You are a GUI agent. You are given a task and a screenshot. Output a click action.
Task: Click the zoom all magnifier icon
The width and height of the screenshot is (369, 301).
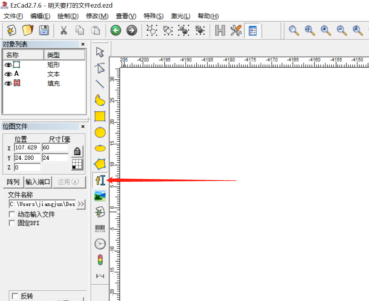pos(358,30)
